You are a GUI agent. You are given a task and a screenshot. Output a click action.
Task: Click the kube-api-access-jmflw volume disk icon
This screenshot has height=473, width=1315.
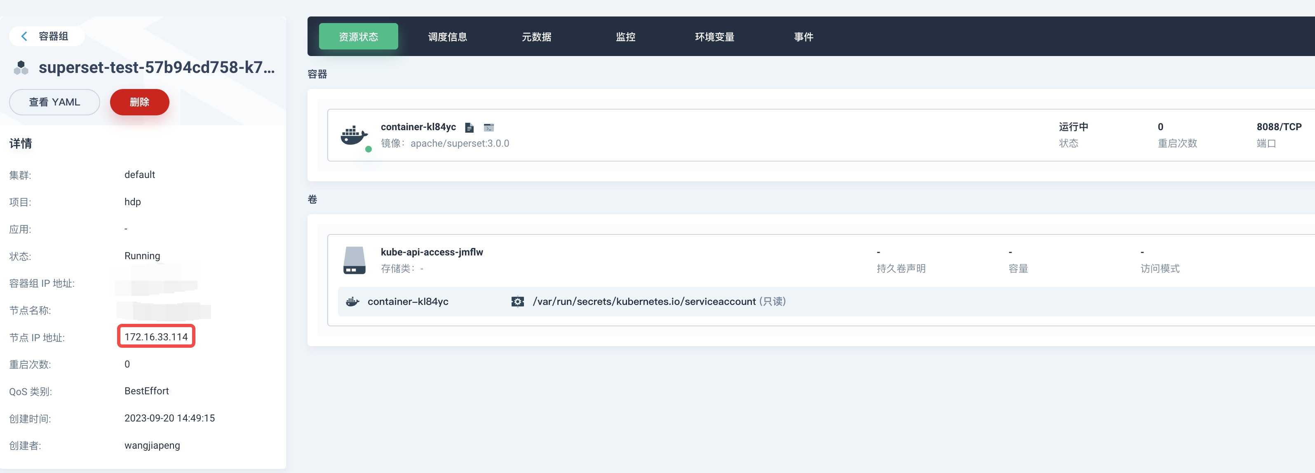[354, 260]
